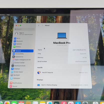104x104 pixels.
Task: Select the General sidebar item
Action: pos(23,51)
